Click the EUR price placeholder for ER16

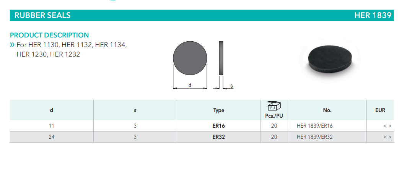click(x=387, y=126)
